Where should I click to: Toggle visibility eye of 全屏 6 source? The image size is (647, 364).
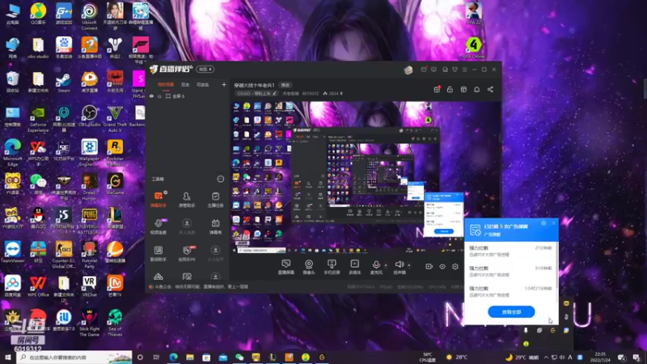[151, 96]
